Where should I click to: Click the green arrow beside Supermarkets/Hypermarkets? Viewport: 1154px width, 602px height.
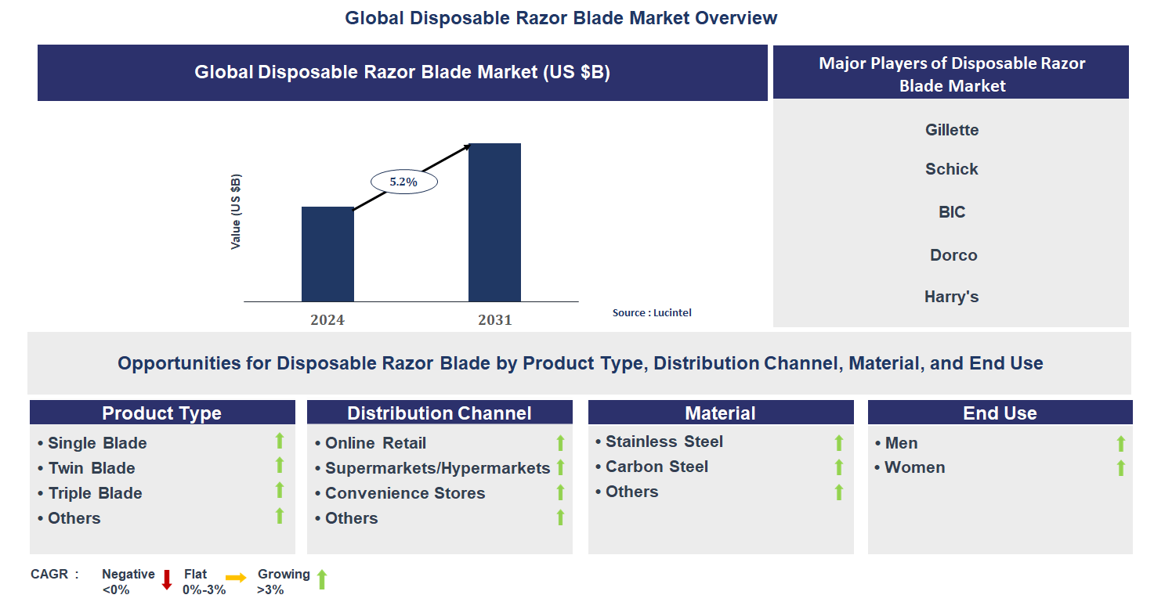(559, 467)
